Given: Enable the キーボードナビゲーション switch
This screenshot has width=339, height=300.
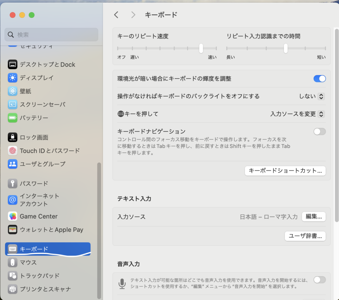Looking at the screenshot, I should click(x=319, y=132).
